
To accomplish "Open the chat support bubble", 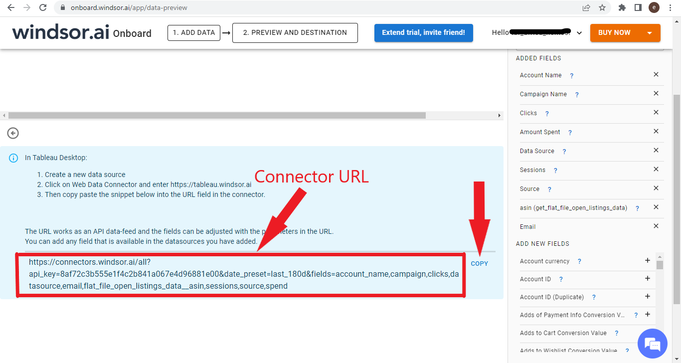I will [x=652, y=344].
